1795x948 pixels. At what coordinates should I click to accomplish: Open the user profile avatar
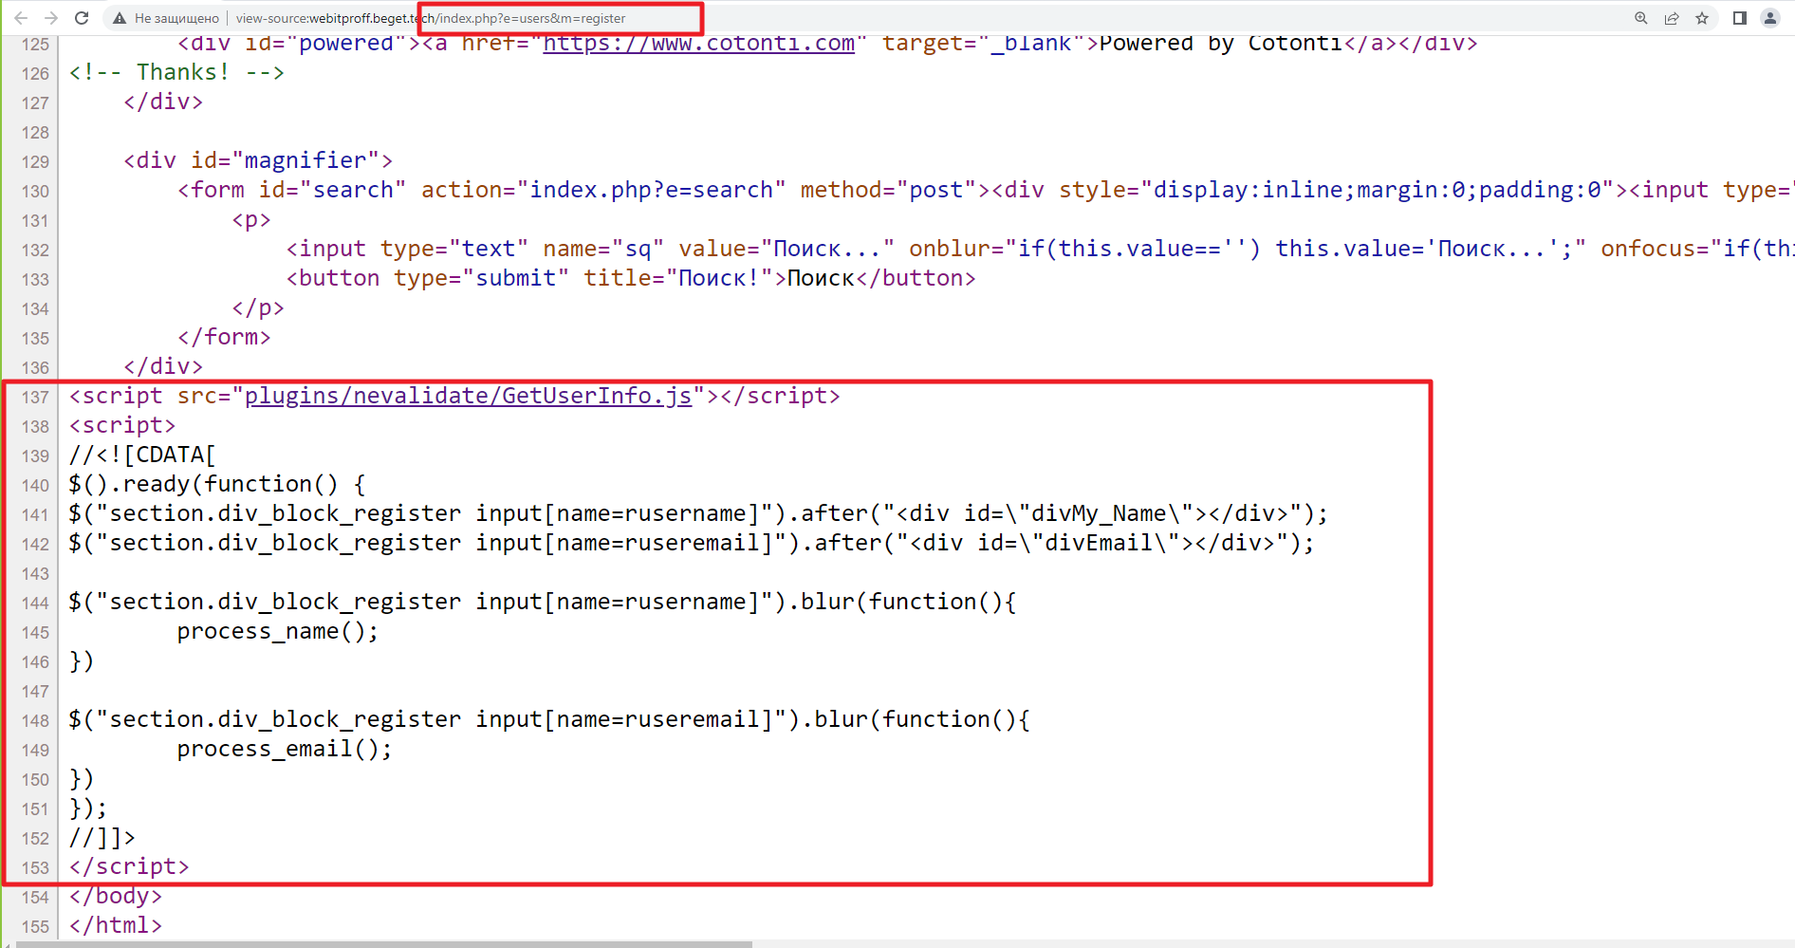tap(1770, 18)
